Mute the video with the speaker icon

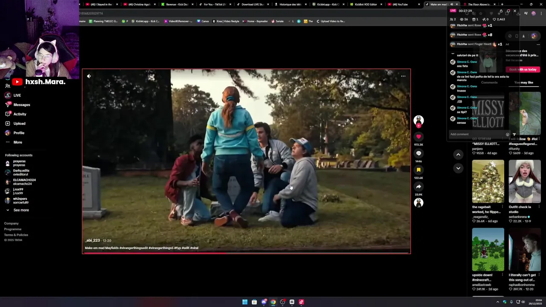[89, 76]
